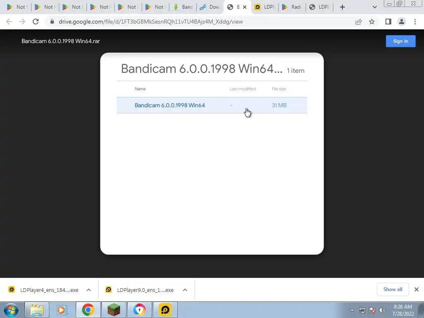
Task: Click the File size column header
Action: (279, 89)
